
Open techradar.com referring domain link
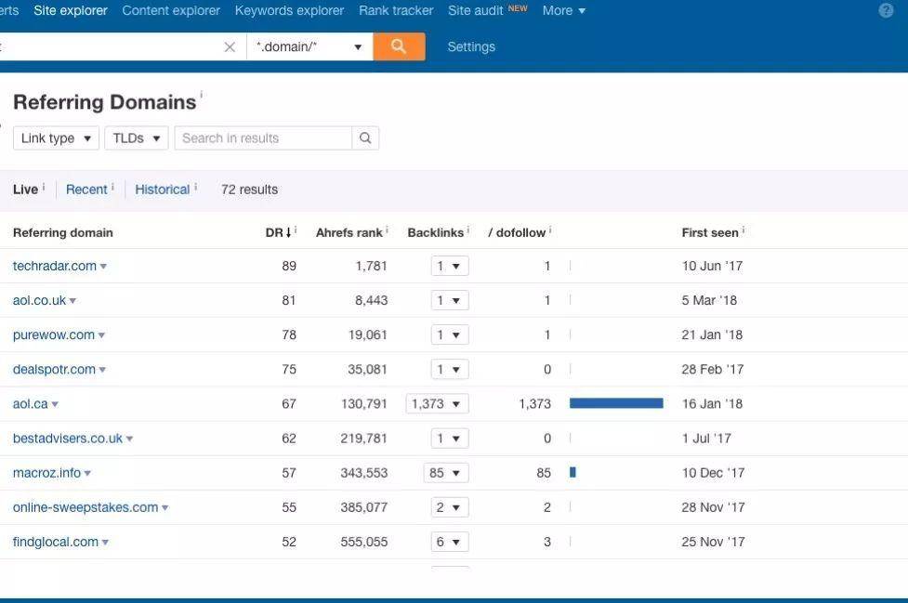tap(55, 267)
